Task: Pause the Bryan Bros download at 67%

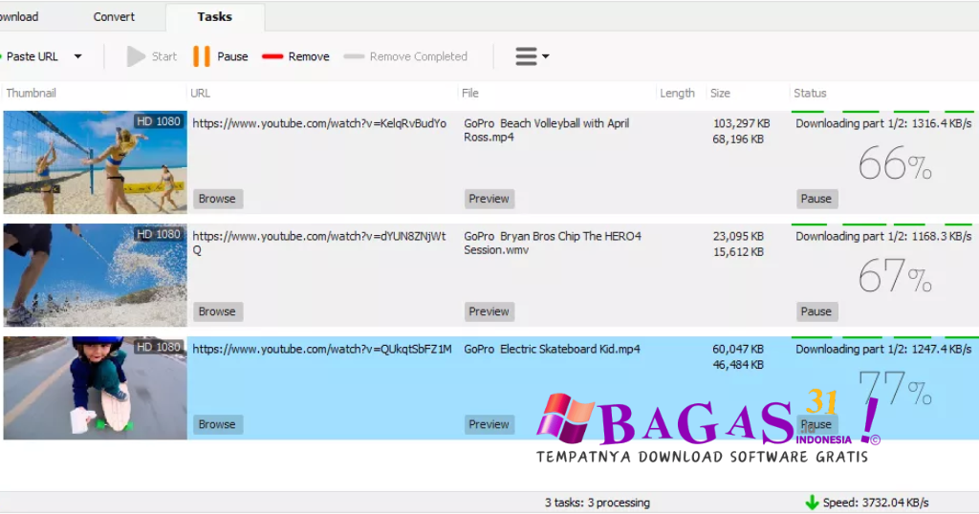Action: click(816, 311)
